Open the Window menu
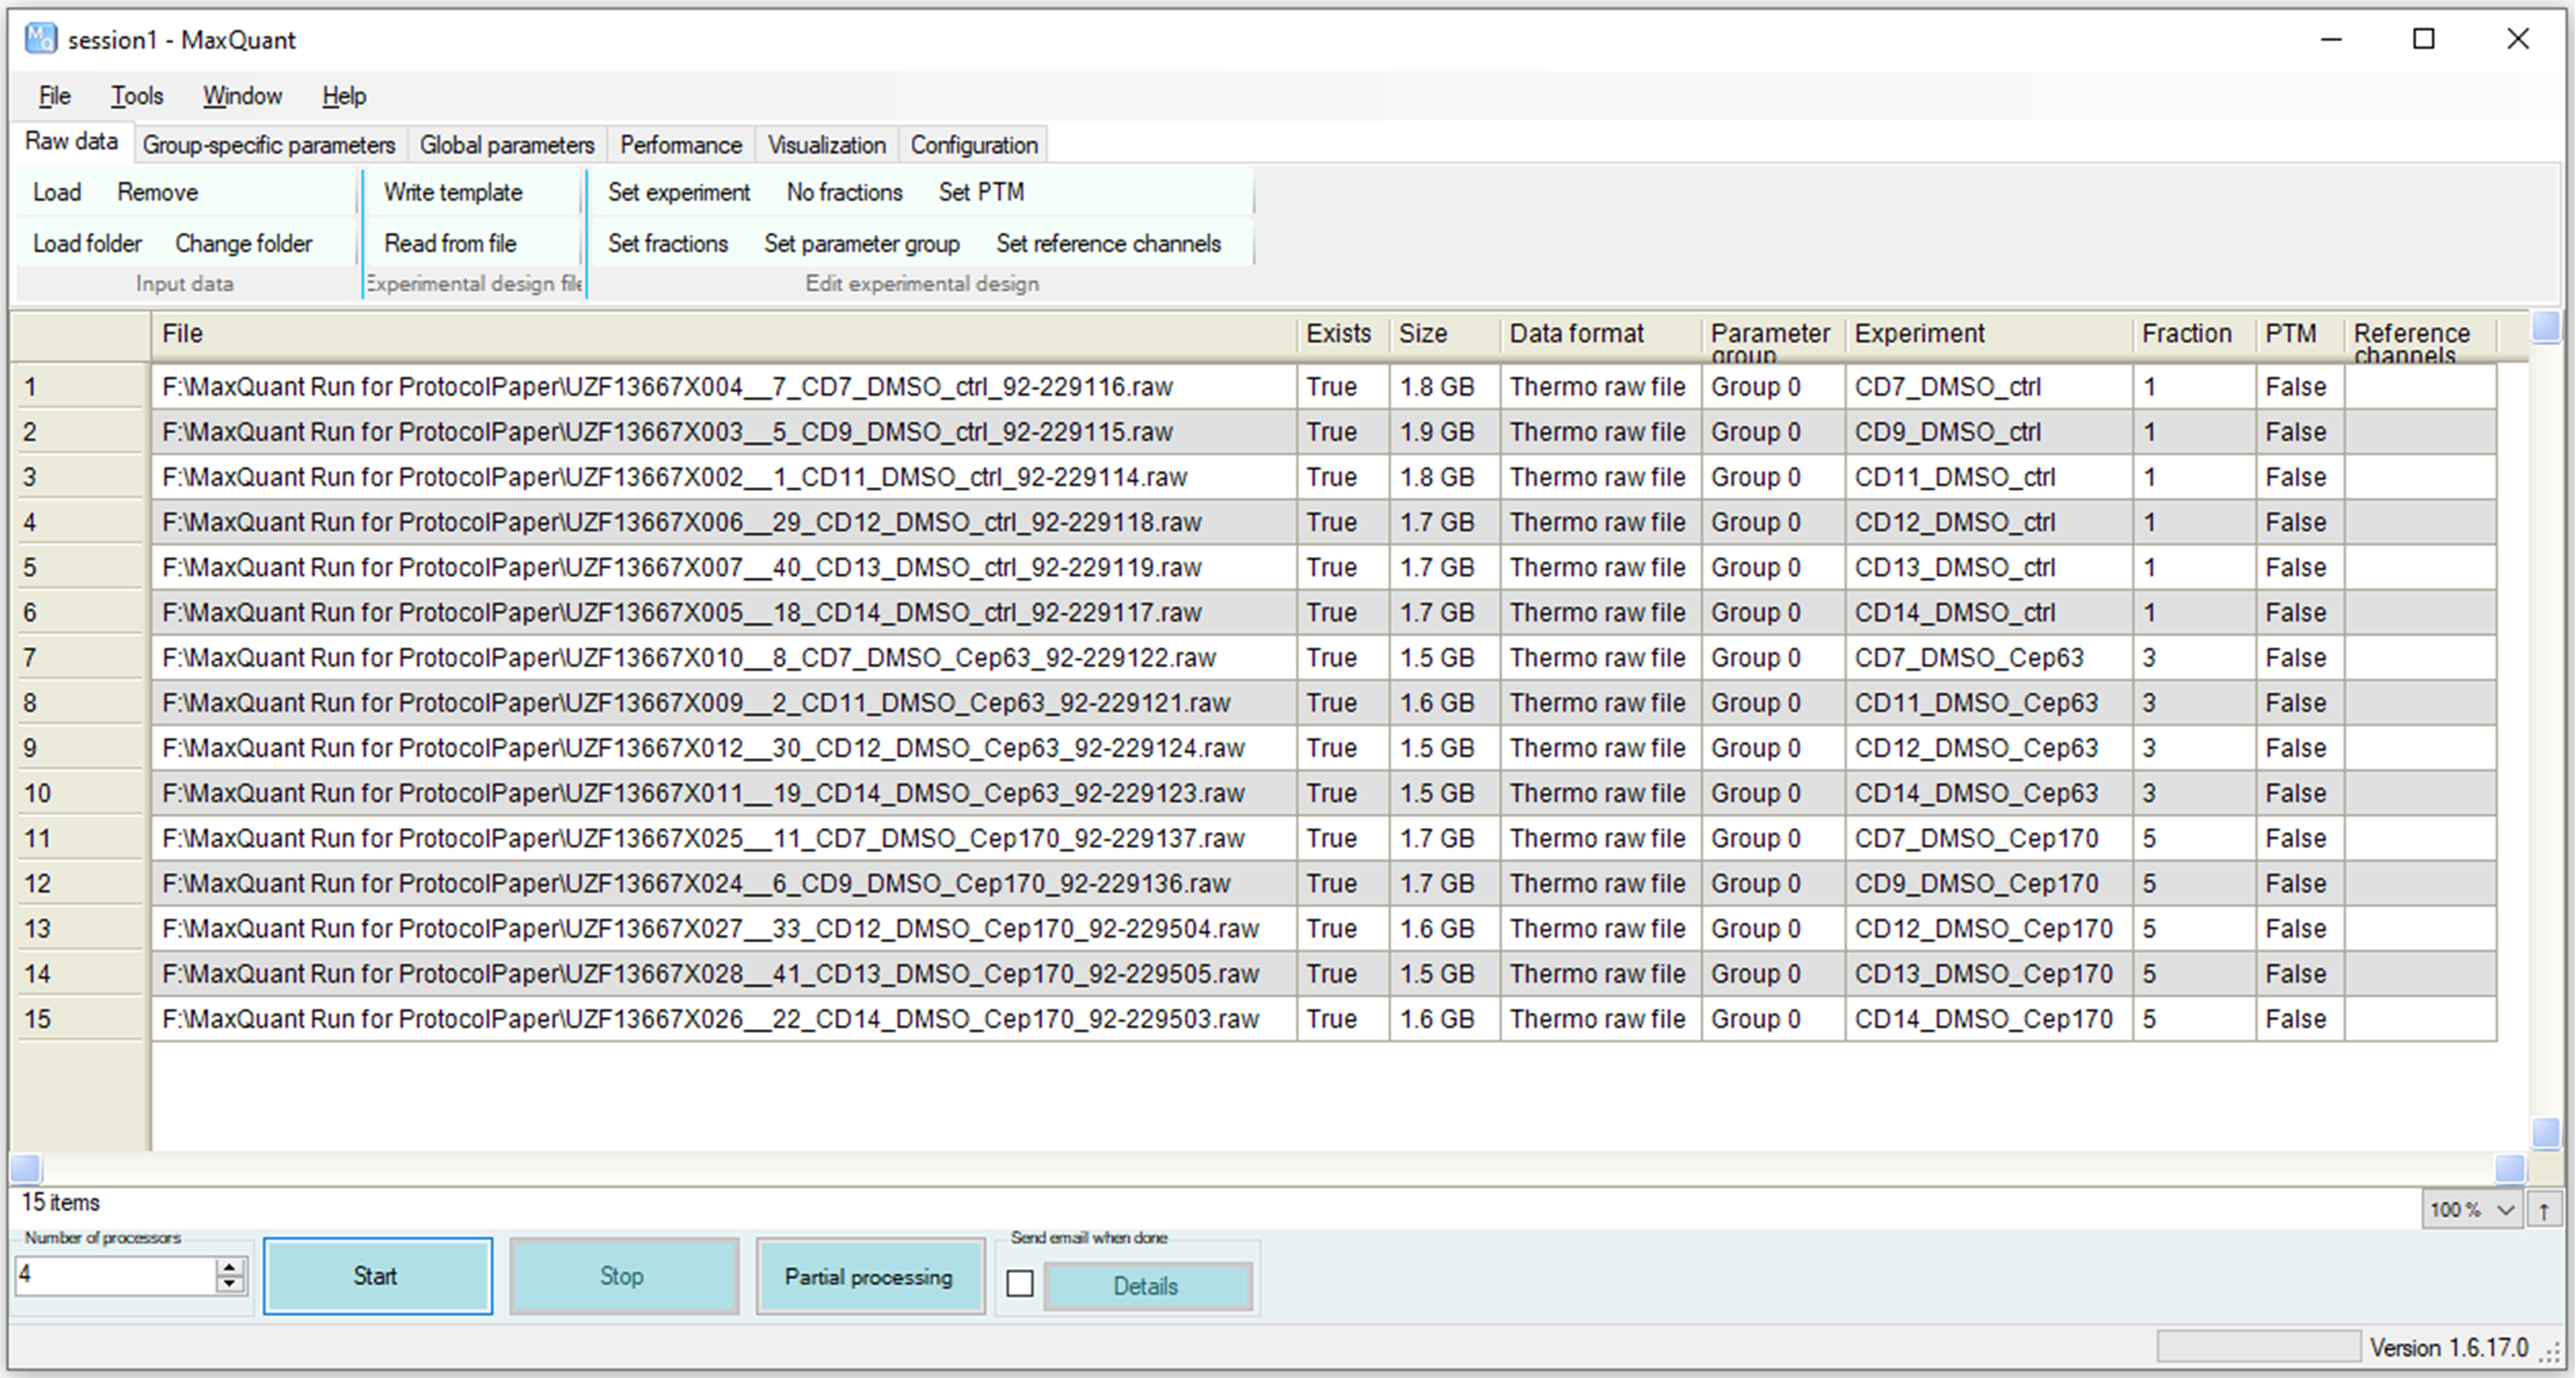This screenshot has width=2576, height=1378. 242,96
